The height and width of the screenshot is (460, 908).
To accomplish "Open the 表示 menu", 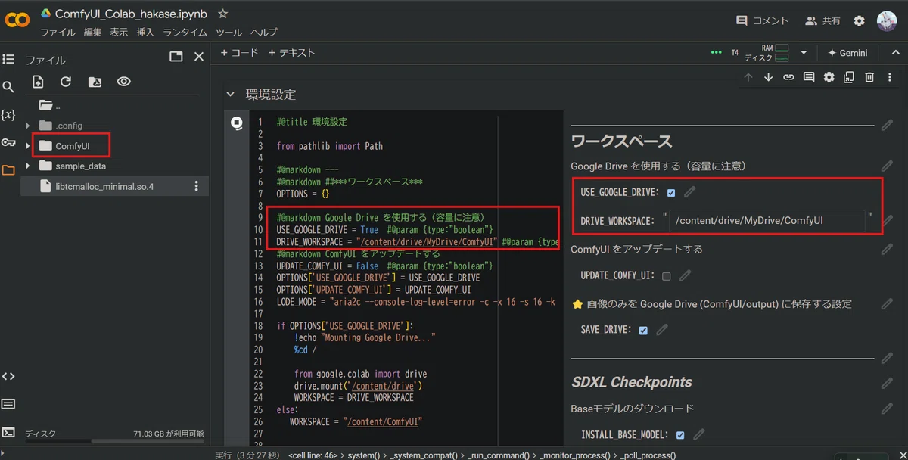I will pos(119,33).
